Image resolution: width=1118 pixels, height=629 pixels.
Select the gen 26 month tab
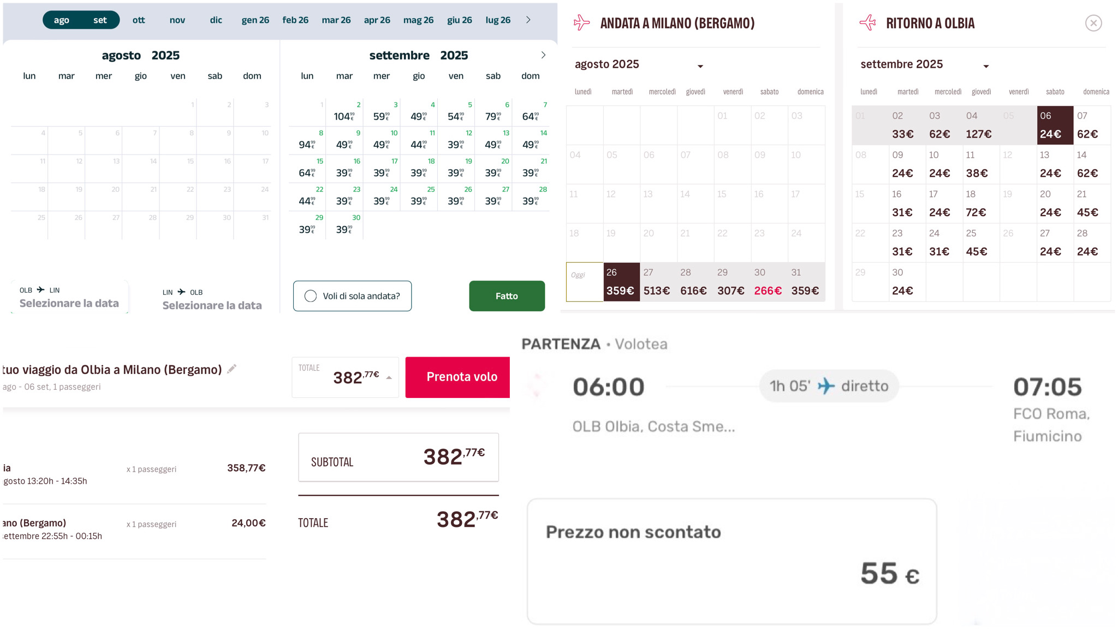pos(255,20)
